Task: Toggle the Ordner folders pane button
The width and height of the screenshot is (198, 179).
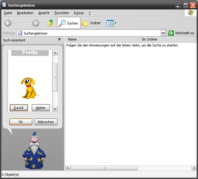Action: click(91, 23)
